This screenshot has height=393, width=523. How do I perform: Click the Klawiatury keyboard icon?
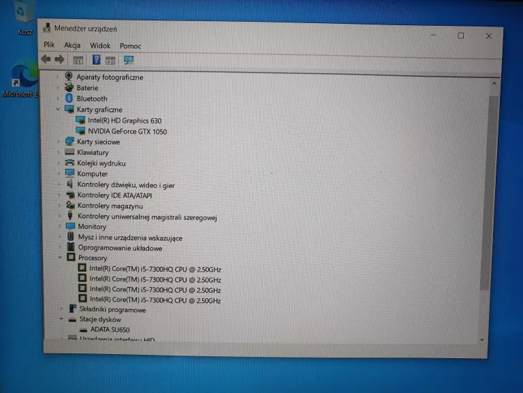click(x=69, y=152)
